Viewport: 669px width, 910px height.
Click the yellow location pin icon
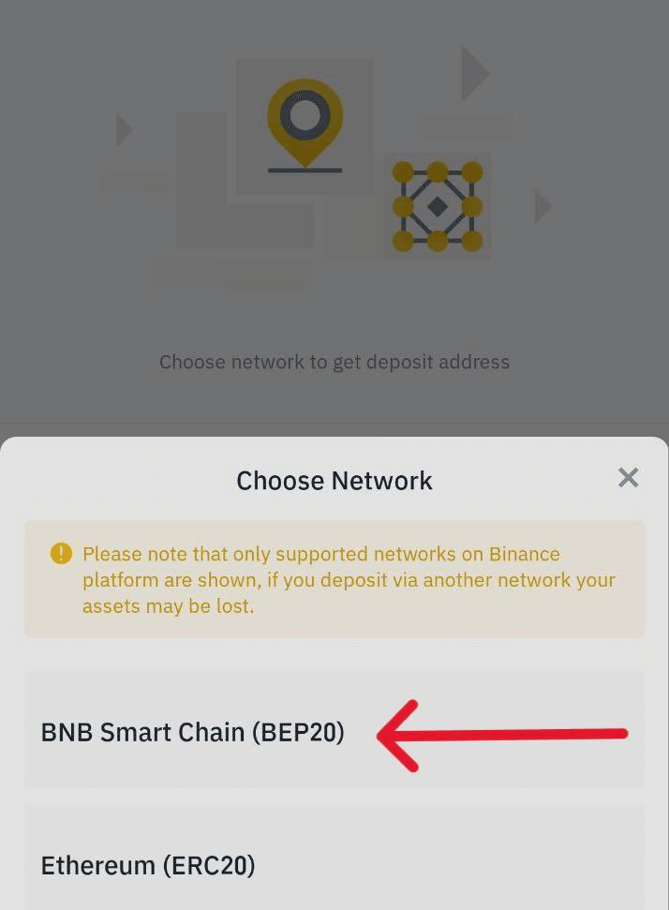(x=305, y=123)
